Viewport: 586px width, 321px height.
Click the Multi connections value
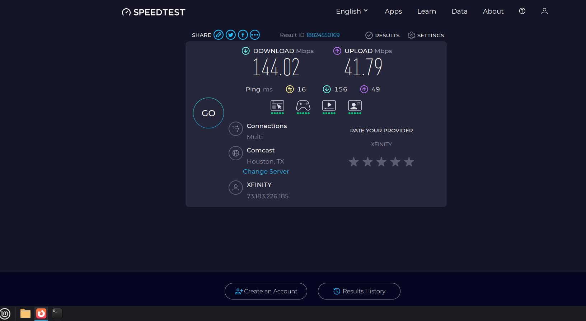tap(255, 137)
